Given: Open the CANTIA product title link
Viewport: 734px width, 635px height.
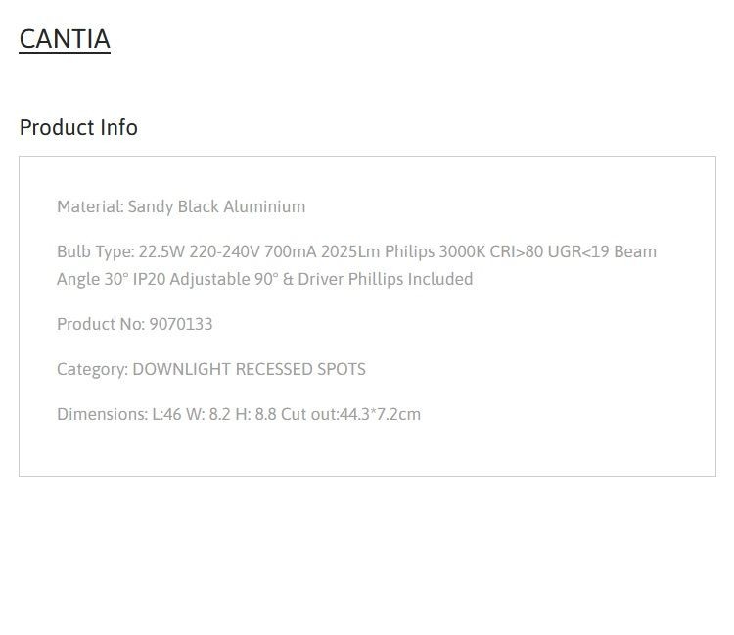Looking at the screenshot, I should pos(65,39).
